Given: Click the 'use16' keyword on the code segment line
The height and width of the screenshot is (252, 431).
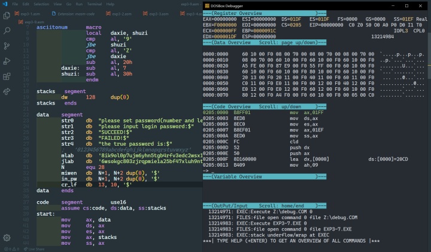Looking at the screenshot, I should click(118, 202).
